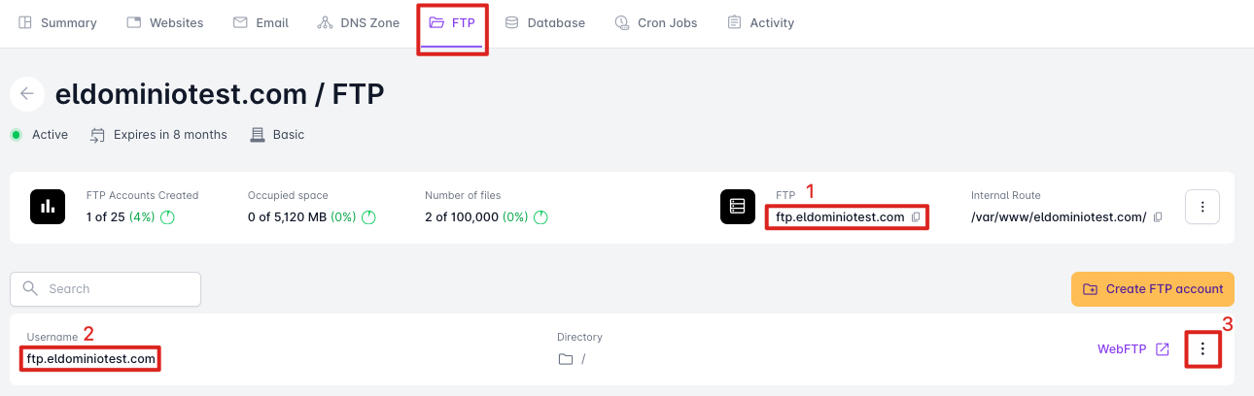Click the bar chart statistics icon
The height and width of the screenshot is (396, 1254).
[x=47, y=207]
